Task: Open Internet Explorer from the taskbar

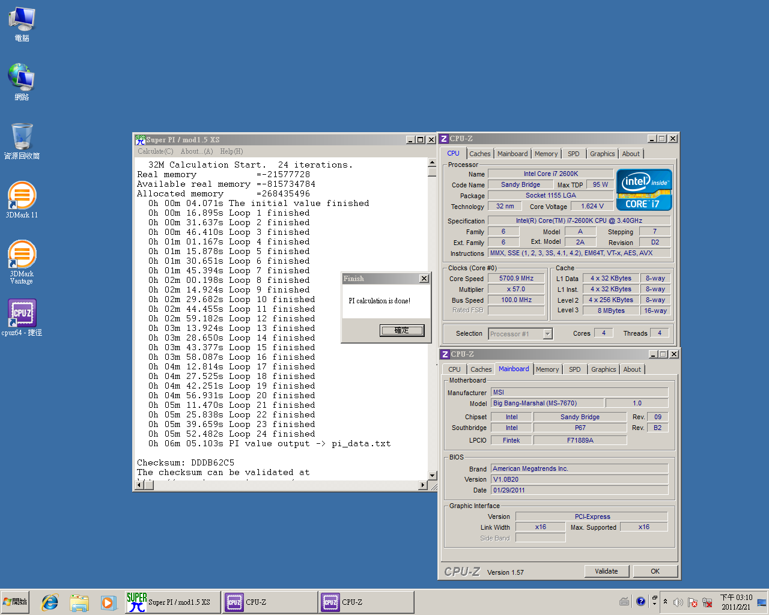Action: [x=49, y=602]
